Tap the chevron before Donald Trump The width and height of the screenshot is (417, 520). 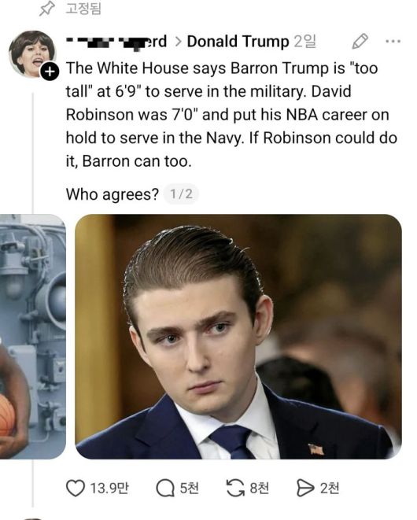click(178, 42)
